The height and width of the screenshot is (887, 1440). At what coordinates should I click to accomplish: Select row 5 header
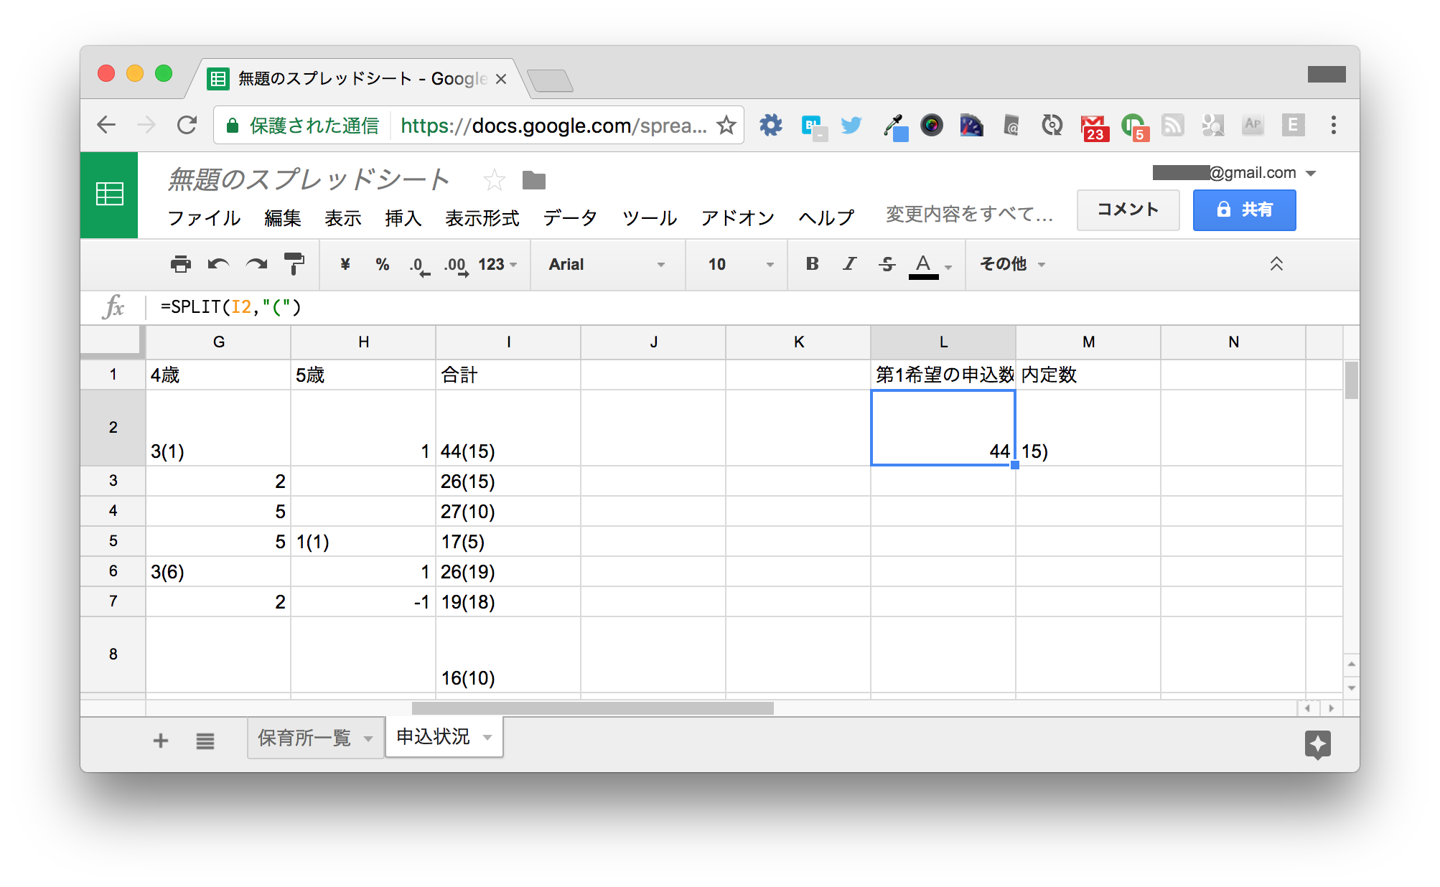point(113,541)
